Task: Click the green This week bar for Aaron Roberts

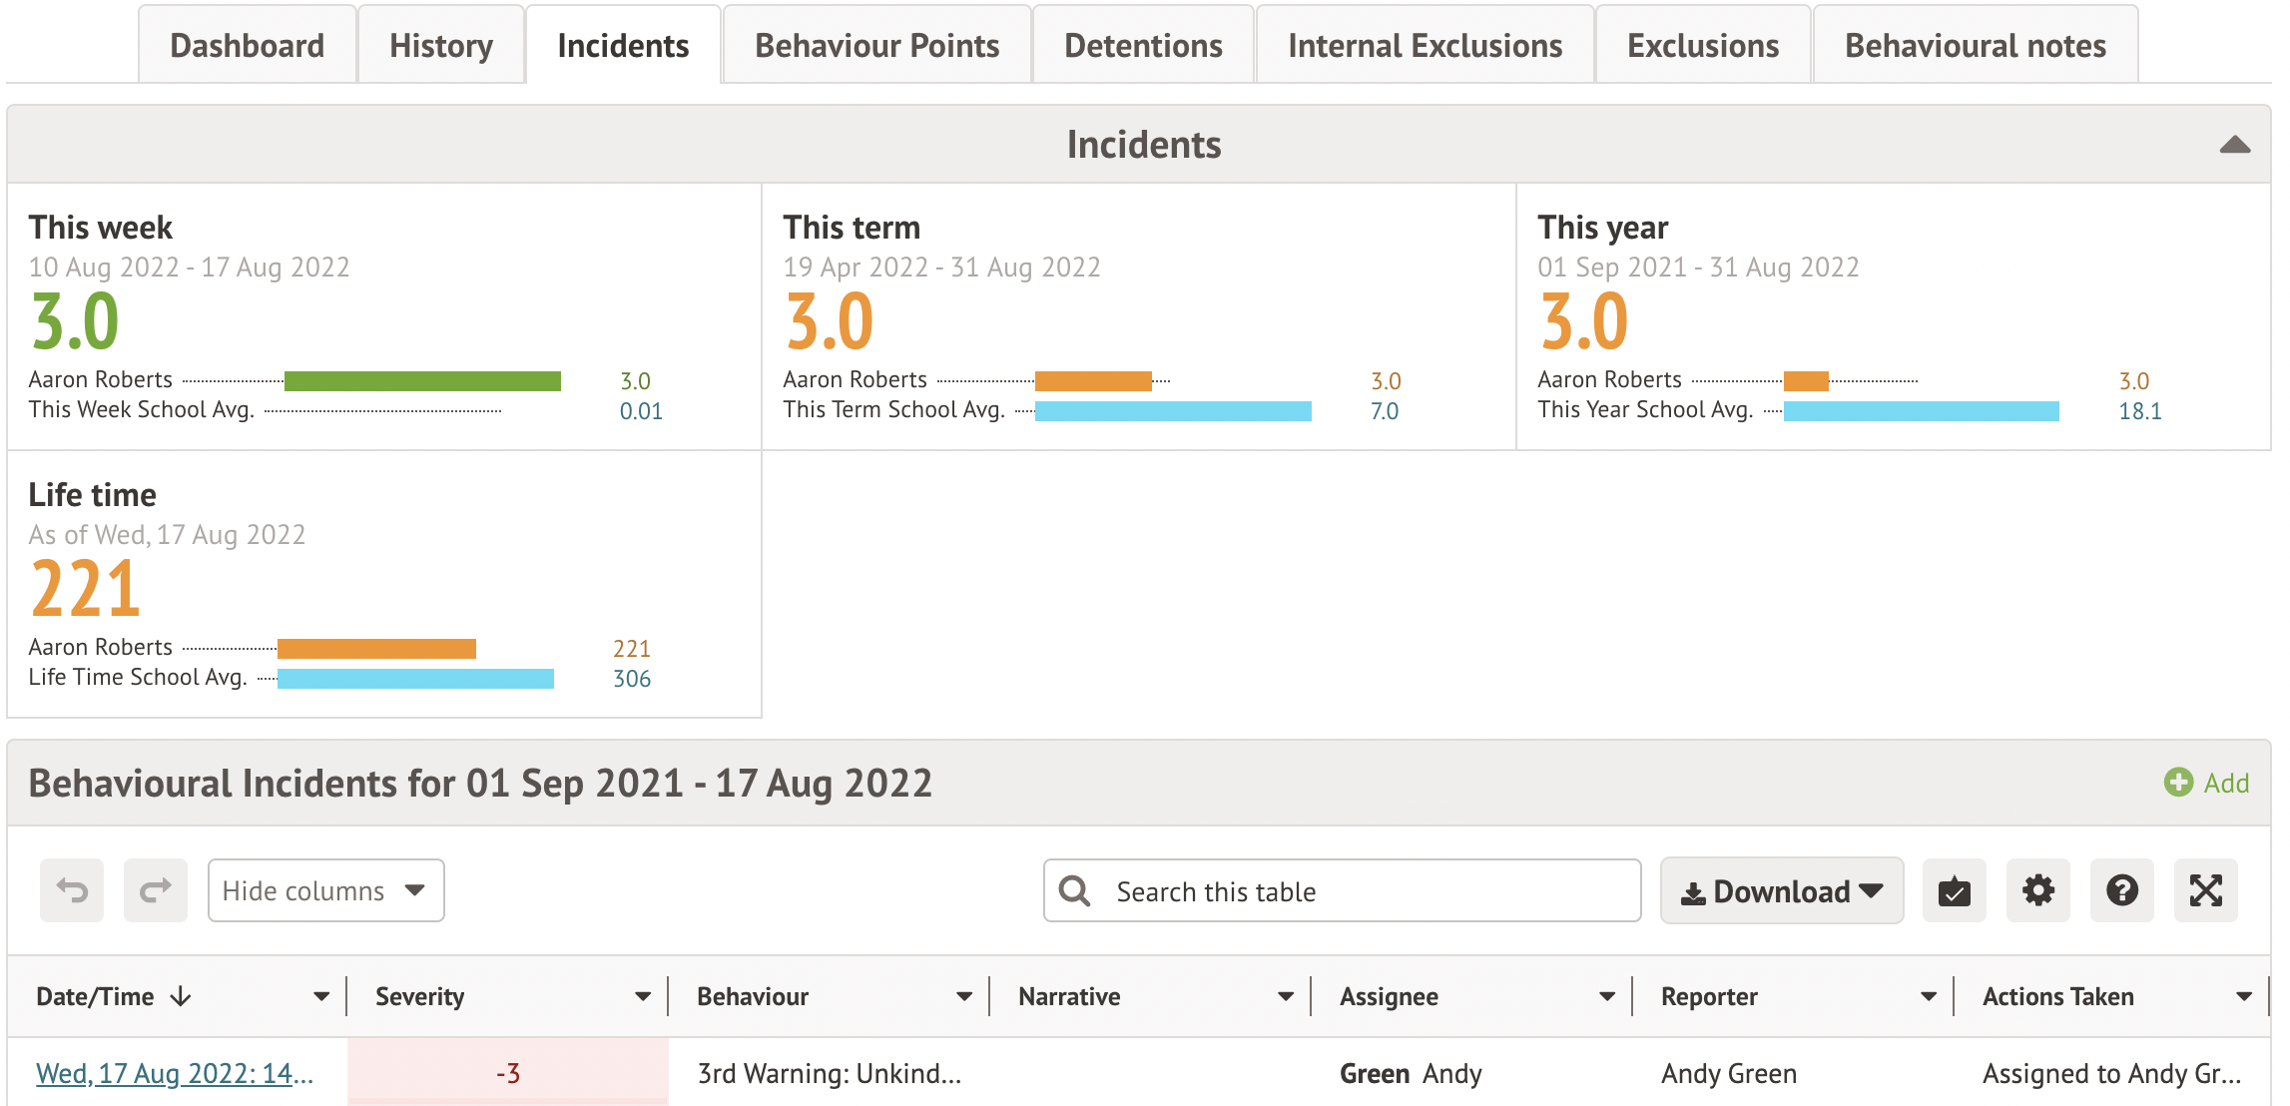Action: 422,381
